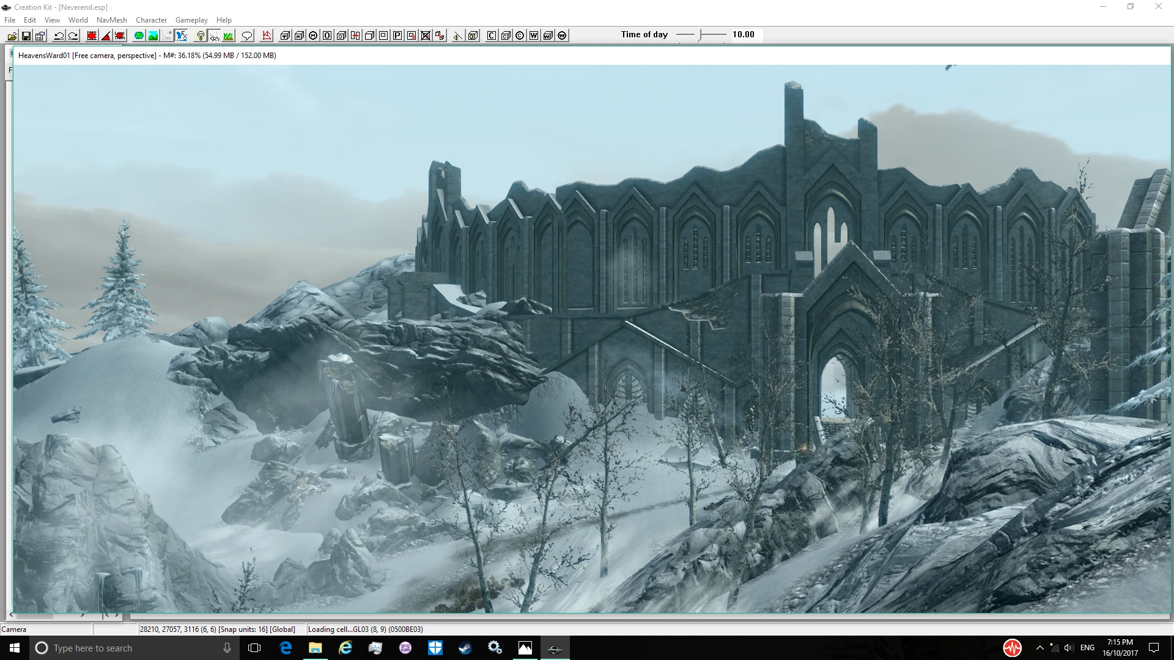Screen dimensions: 1174x660
Task: Click the volume icon in system tray
Action: 1068,648
